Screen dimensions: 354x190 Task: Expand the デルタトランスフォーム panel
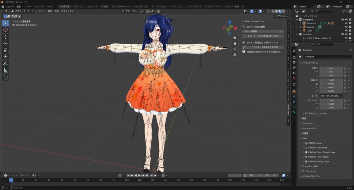(x=315, y=114)
